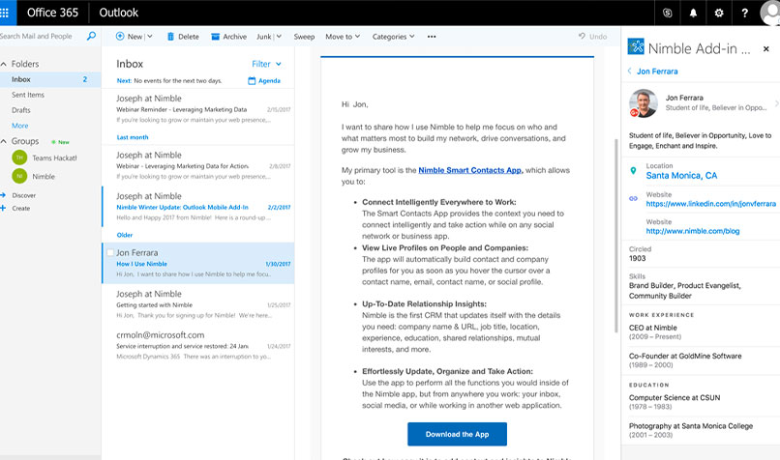Click the Download the App button
Viewport: 780px width, 460px height.
[x=457, y=434]
